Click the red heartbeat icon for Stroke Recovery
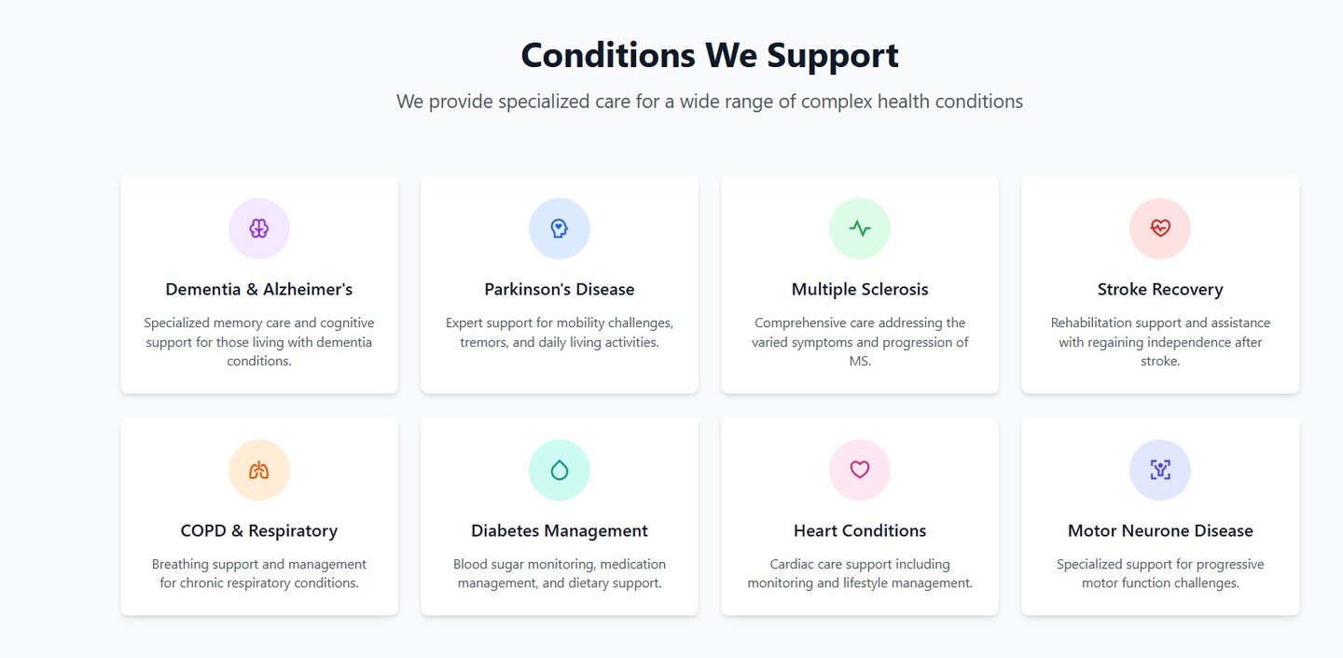The width and height of the screenshot is (1343, 658). [x=1160, y=228]
